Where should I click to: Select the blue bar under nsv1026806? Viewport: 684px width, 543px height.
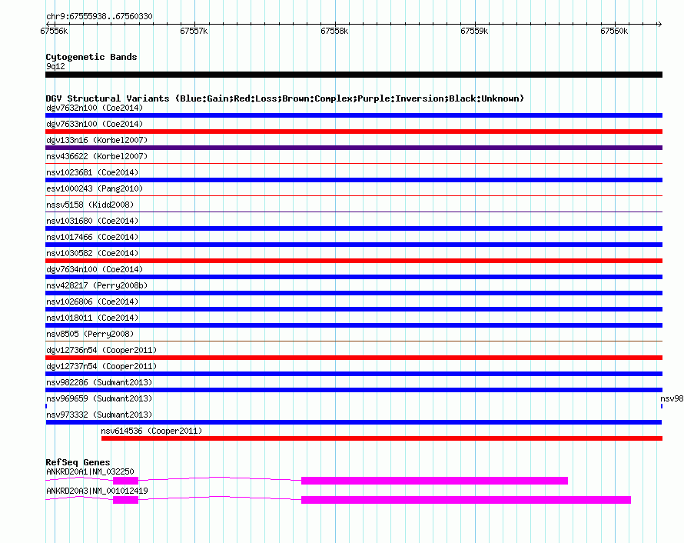[354, 309]
